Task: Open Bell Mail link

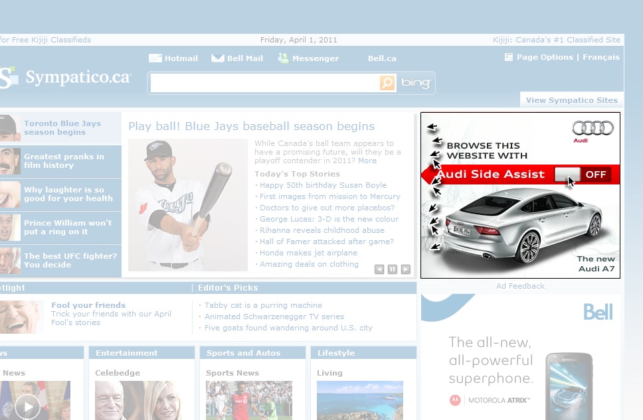Action: pos(245,58)
